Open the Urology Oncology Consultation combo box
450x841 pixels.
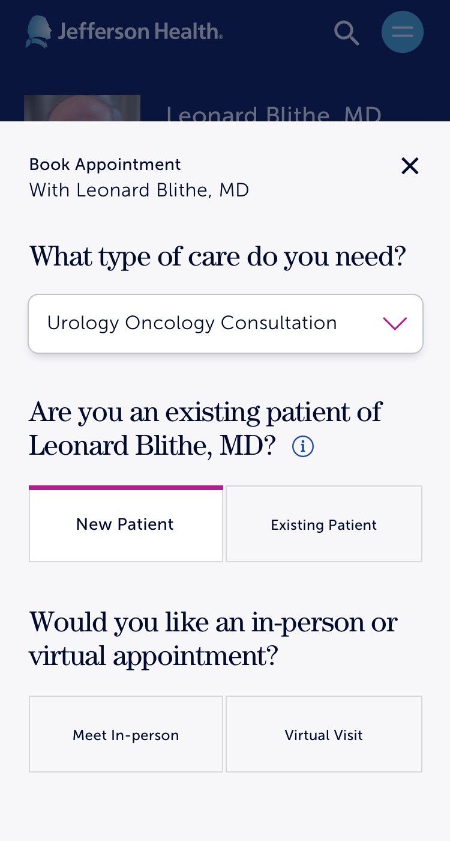click(226, 323)
